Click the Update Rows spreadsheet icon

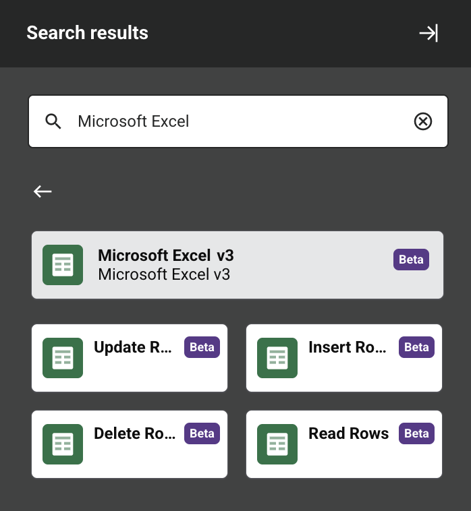coord(63,358)
